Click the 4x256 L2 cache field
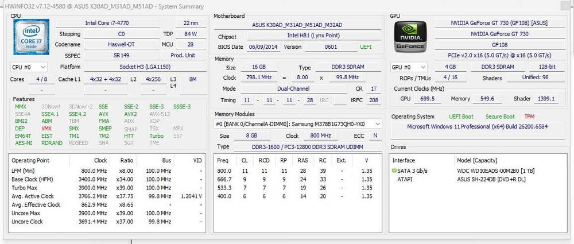The image size is (574, 244). 153,79
